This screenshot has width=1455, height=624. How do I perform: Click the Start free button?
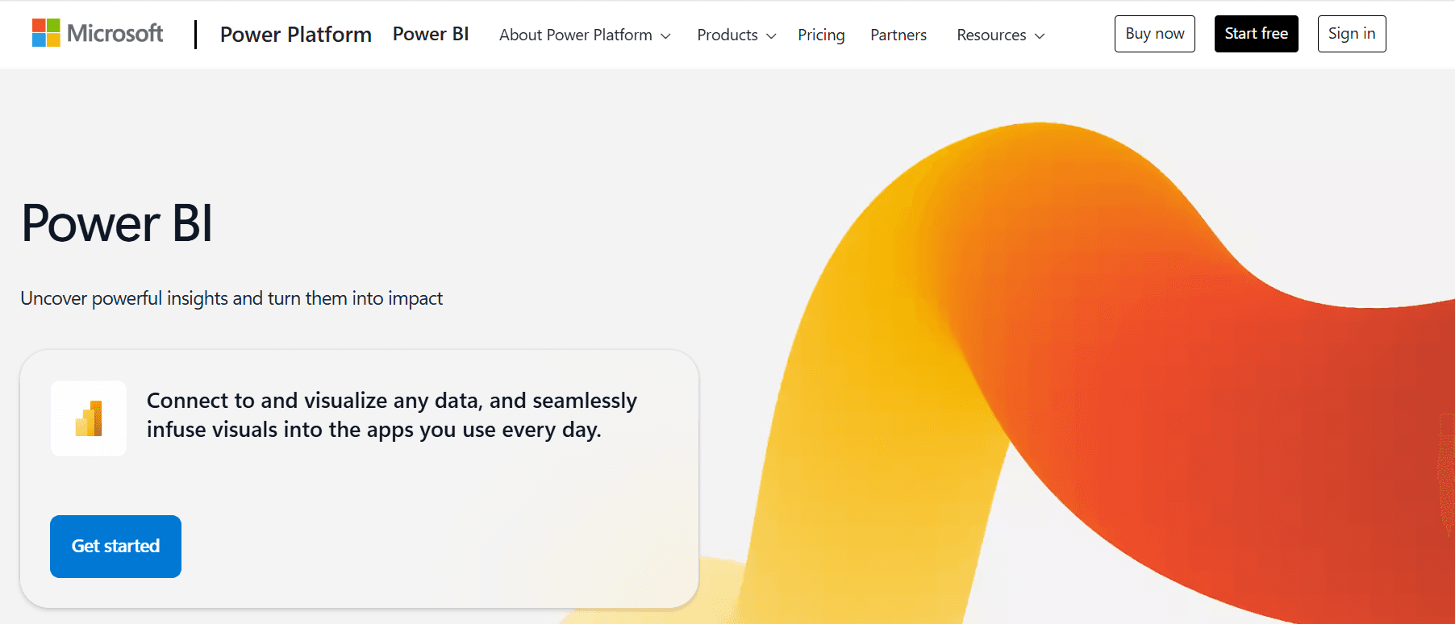pos(1256,34)
